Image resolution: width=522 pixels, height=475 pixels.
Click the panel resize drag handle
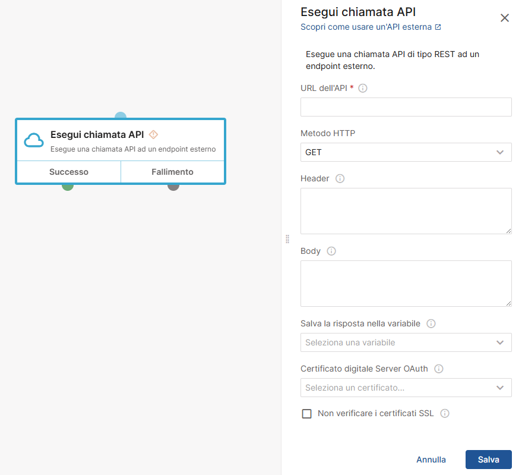tap(287, 238)
